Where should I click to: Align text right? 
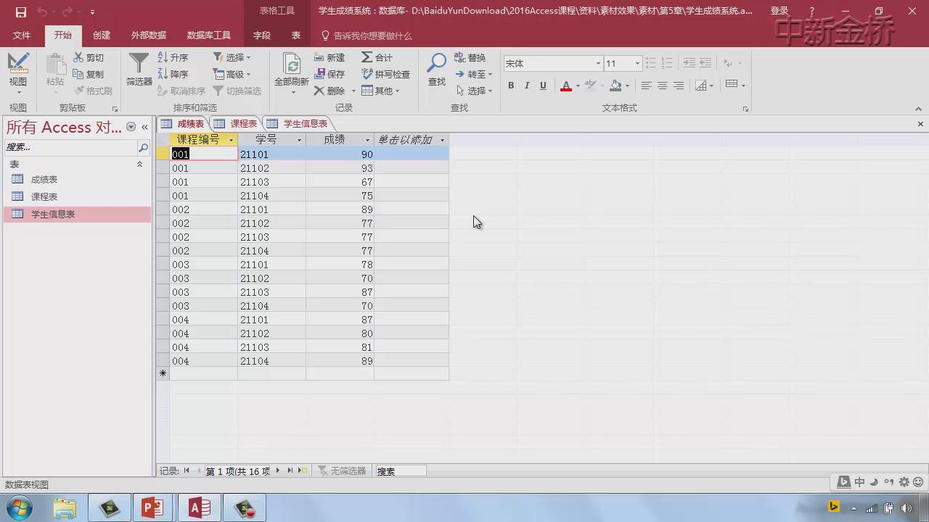[x=678, y=86]
